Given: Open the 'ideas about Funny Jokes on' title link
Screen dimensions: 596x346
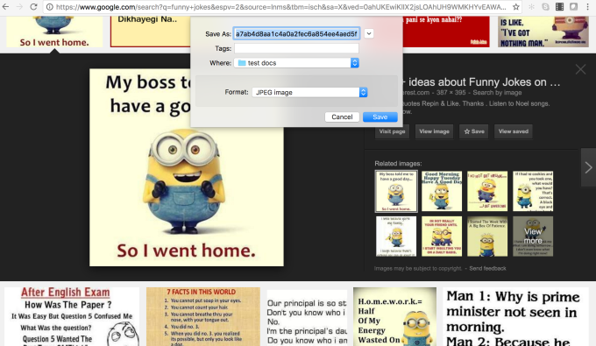Looking at the screenshot, I should [481, 82].
